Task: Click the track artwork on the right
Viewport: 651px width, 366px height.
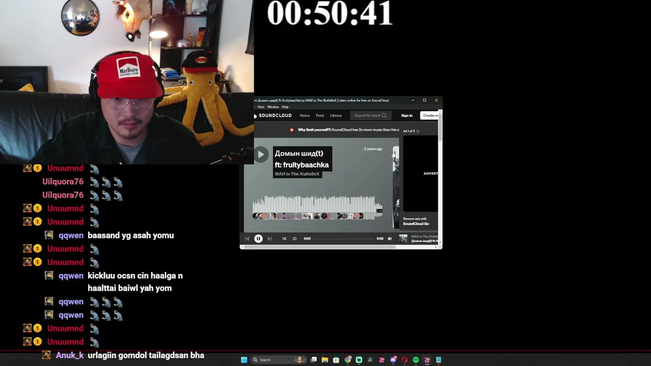Action: coord(396,187)
